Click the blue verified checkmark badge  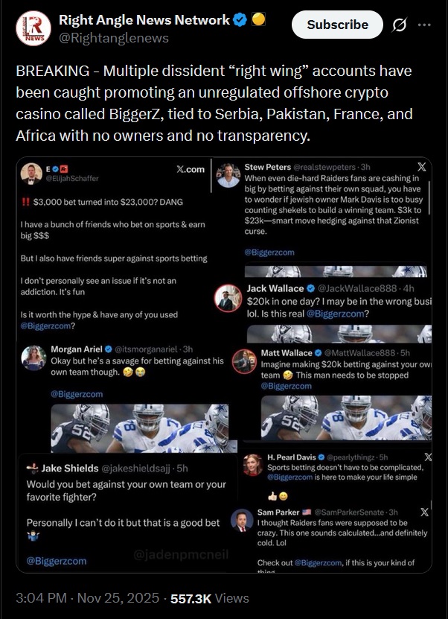240,20
